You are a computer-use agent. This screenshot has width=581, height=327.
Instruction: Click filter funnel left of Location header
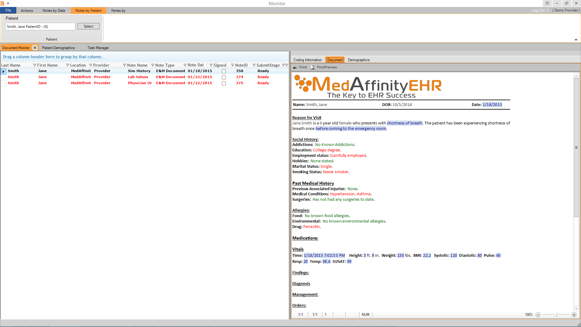pos(67,65)
